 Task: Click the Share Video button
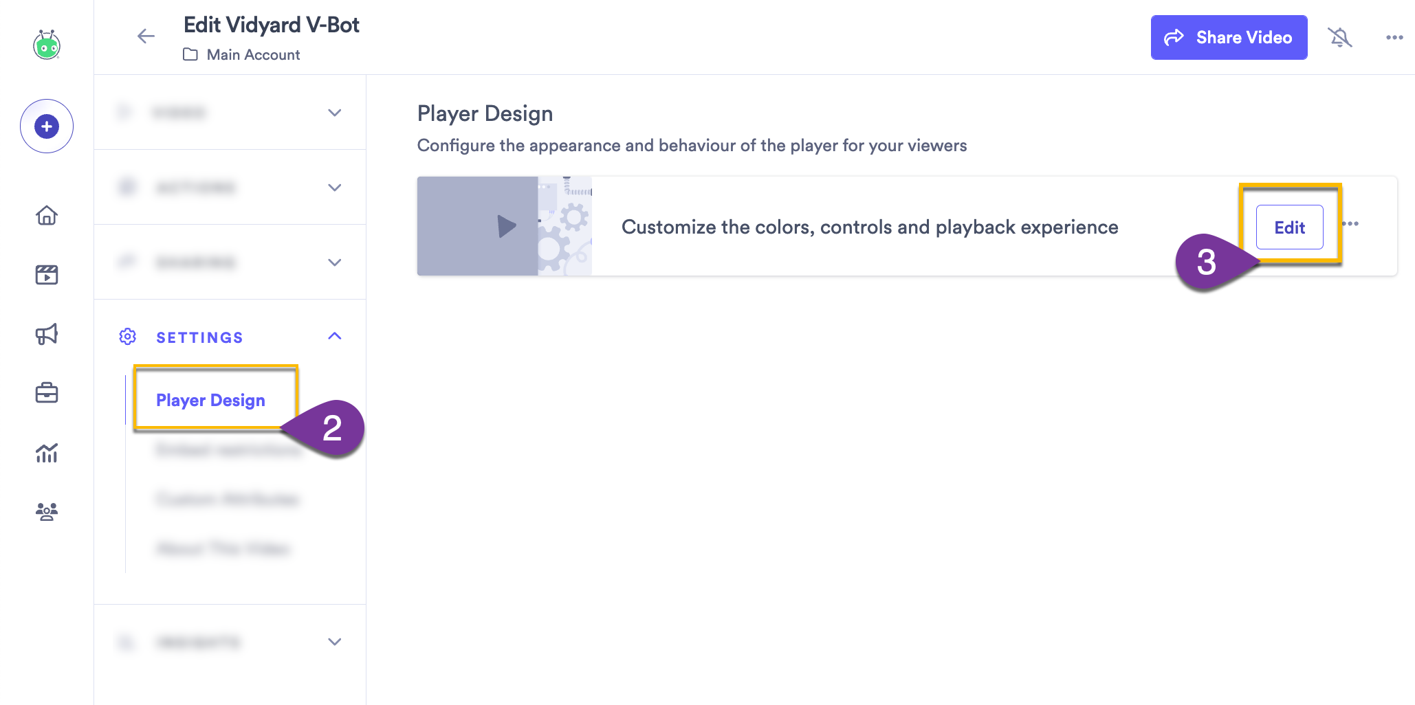coord(1229,37)
